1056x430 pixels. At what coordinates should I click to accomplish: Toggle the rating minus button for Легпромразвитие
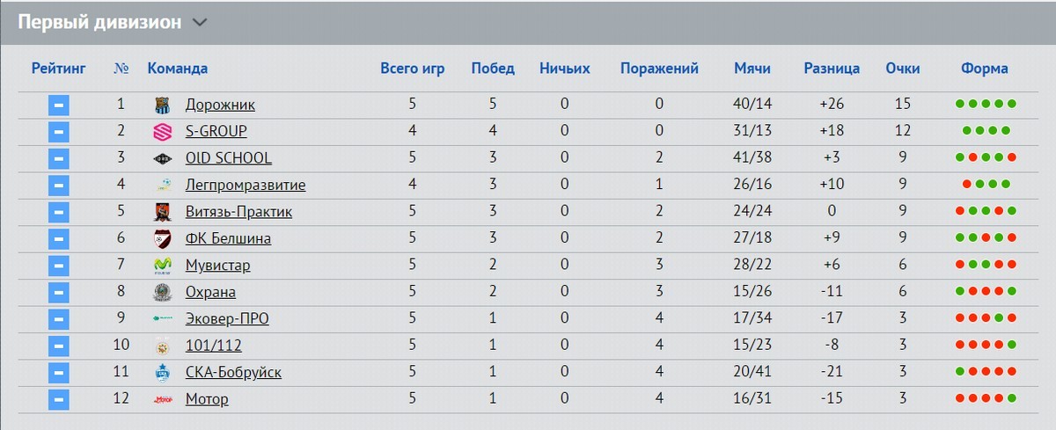pos(59,186)
